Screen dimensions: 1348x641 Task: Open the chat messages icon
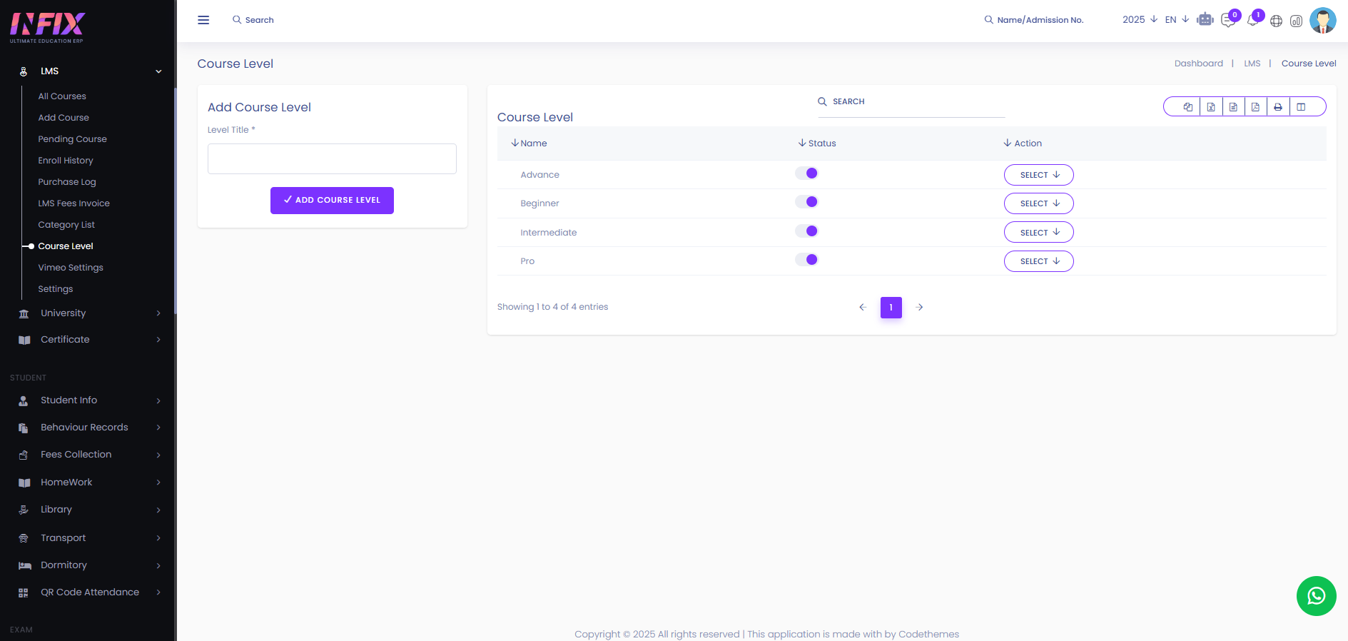click(x=1228, y=21)
